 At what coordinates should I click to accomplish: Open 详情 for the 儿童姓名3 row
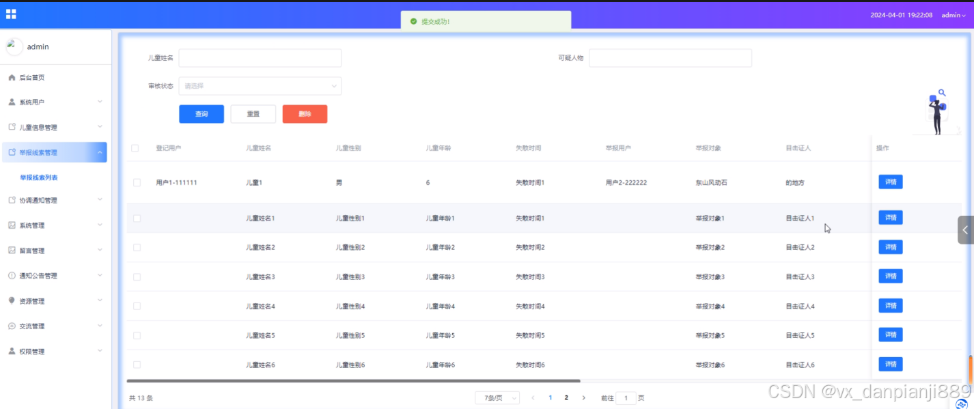coord(891,276)
